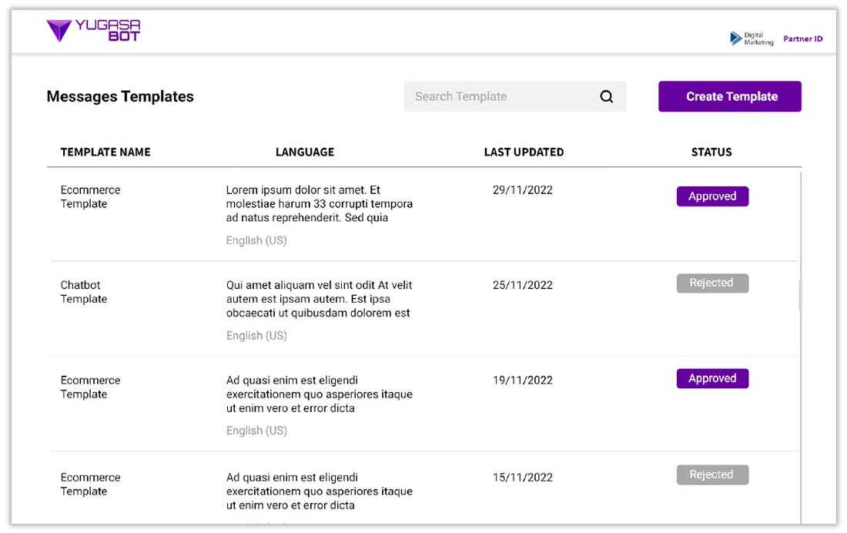Open the Chatbot Template row name
Screen dimensions: 847x533
pyautogui.click(x=84, y=292)
